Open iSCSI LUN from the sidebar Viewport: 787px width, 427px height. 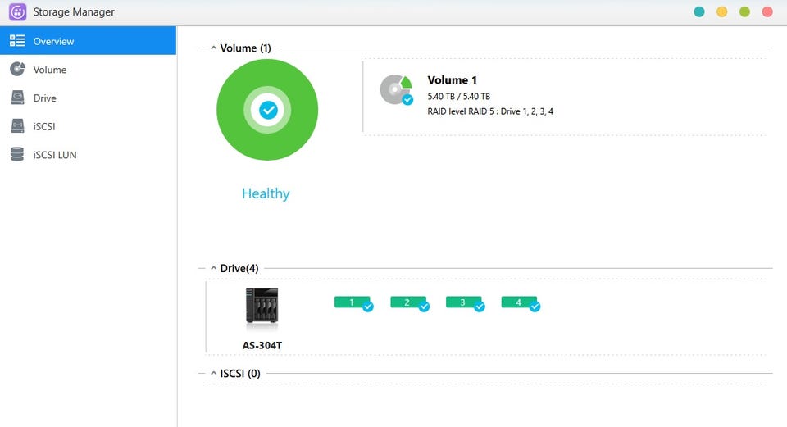[x=54, y=155]
